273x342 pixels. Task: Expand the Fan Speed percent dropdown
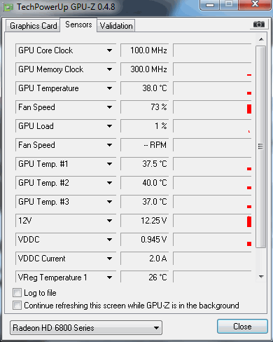point(109,107)
